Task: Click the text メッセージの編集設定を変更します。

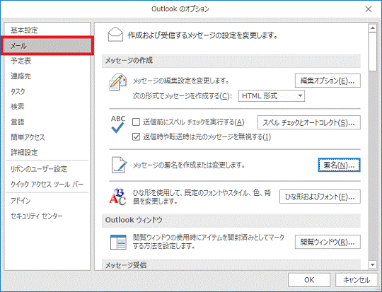Action: [180, 81]
